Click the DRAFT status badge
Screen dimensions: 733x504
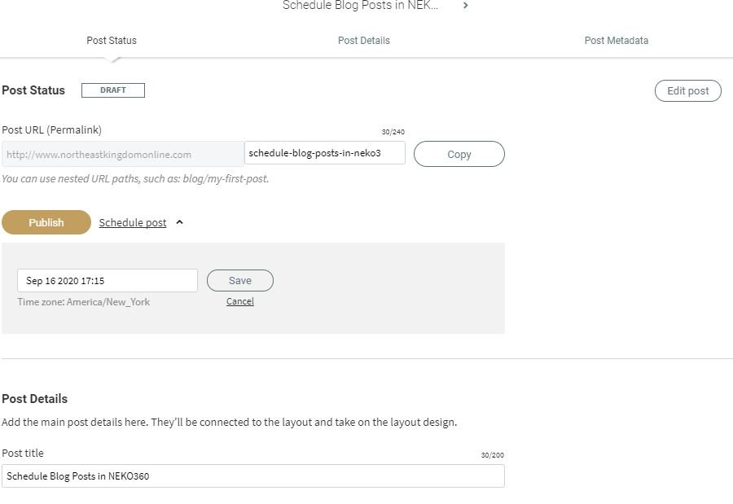[113, 90]
